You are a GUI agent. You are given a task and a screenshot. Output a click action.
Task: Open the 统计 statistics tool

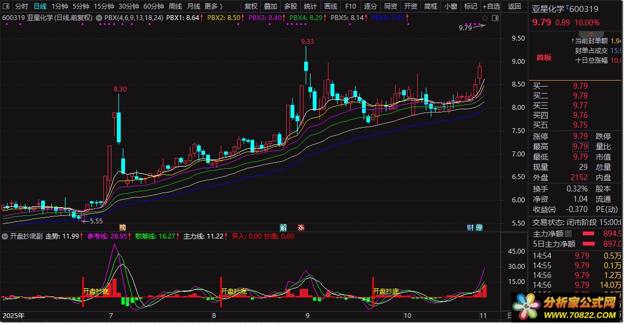point(311,6)
